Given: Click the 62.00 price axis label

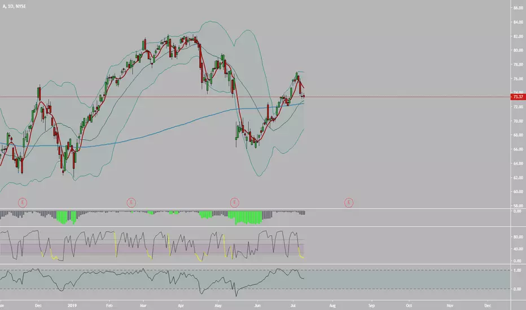Looking at the screenshot, I should (x=518, y=178).
